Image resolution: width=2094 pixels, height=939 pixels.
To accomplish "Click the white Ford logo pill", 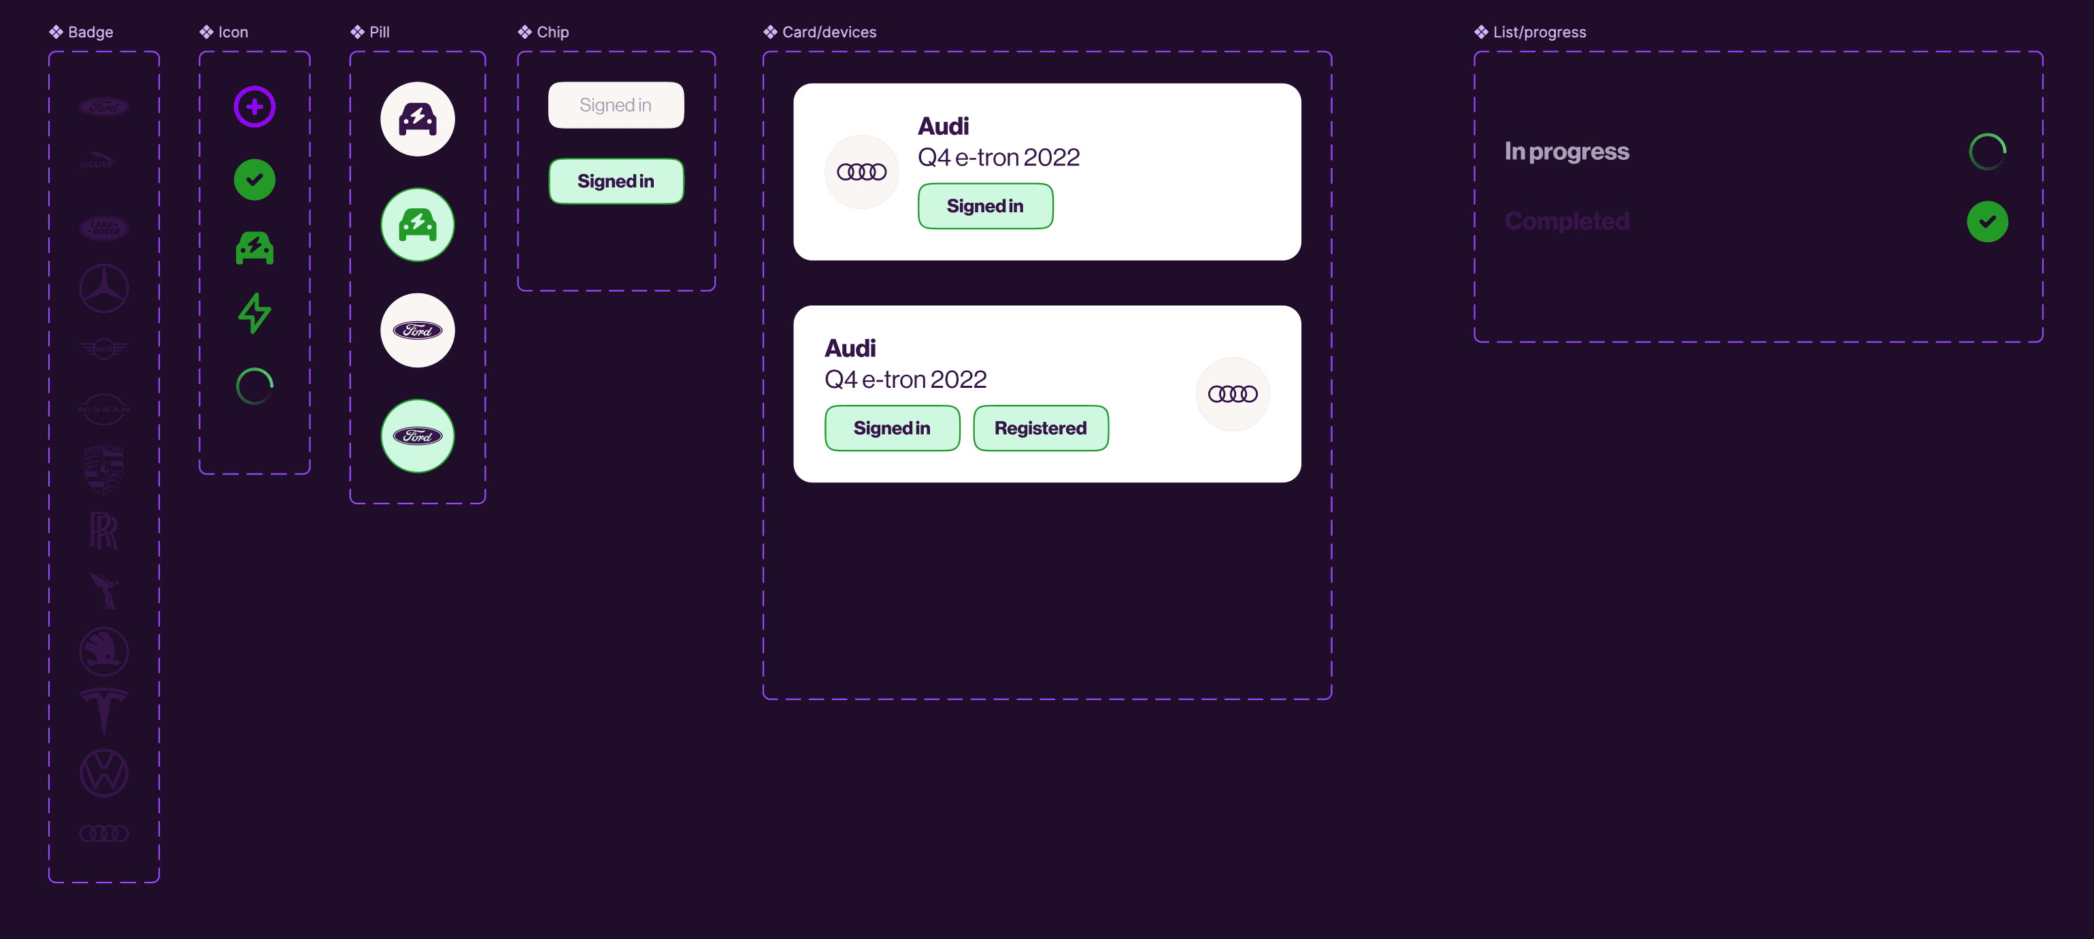I will tap(417, 330).
